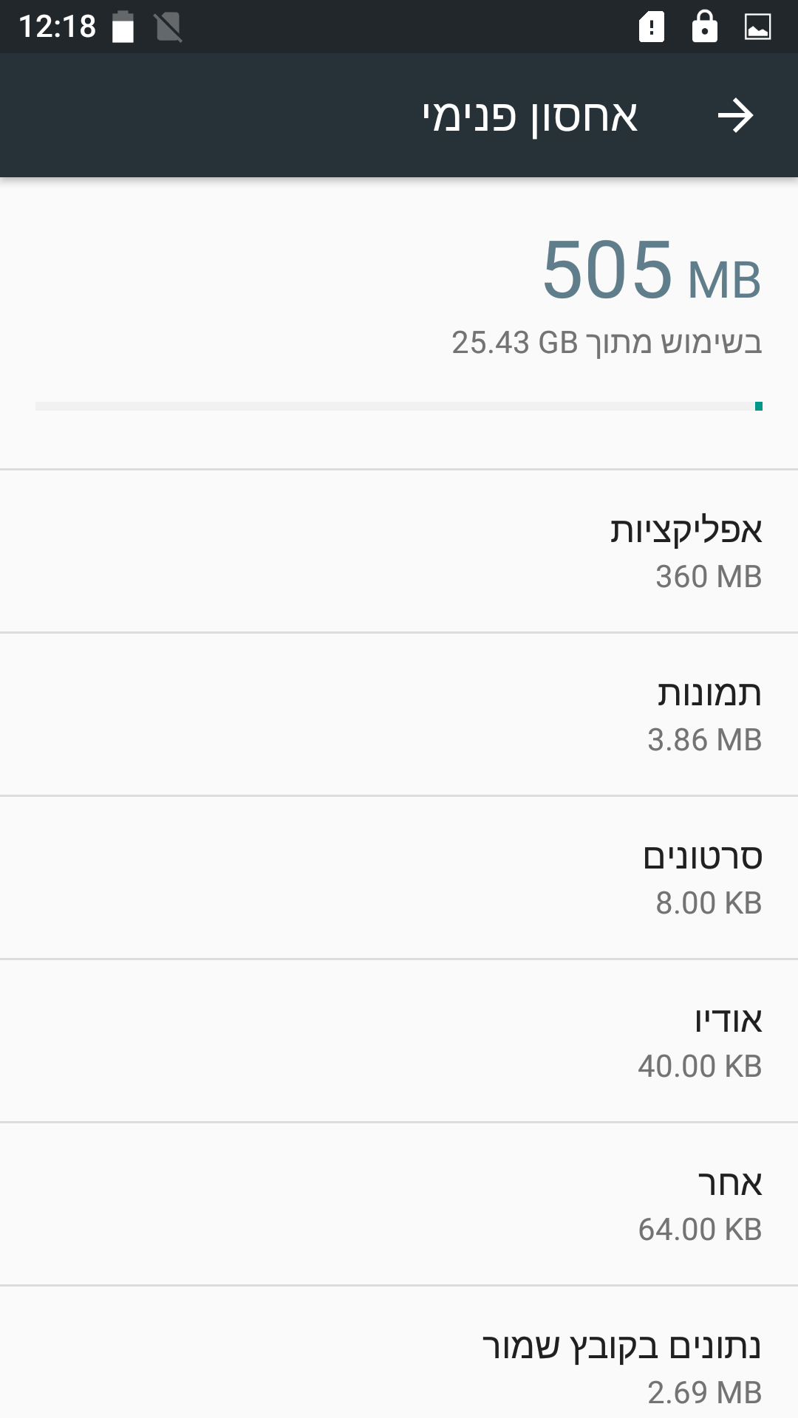Tap the lock notification icon

point(704,27)
